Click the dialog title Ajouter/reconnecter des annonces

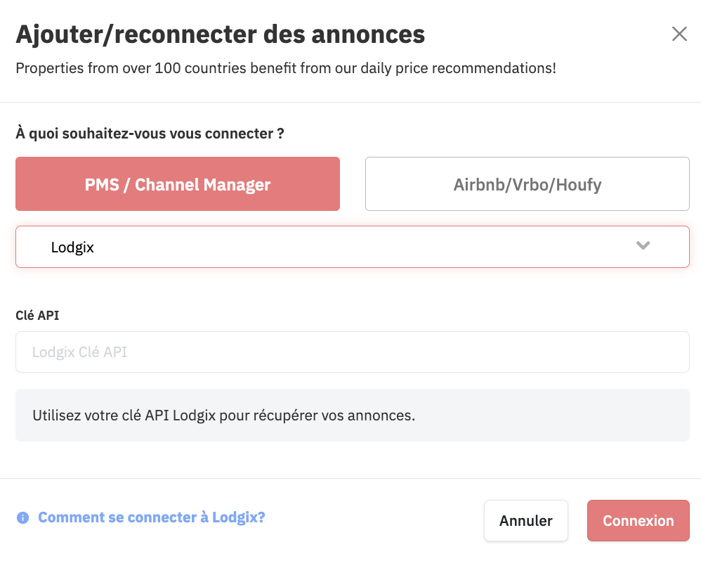(221, 34)
